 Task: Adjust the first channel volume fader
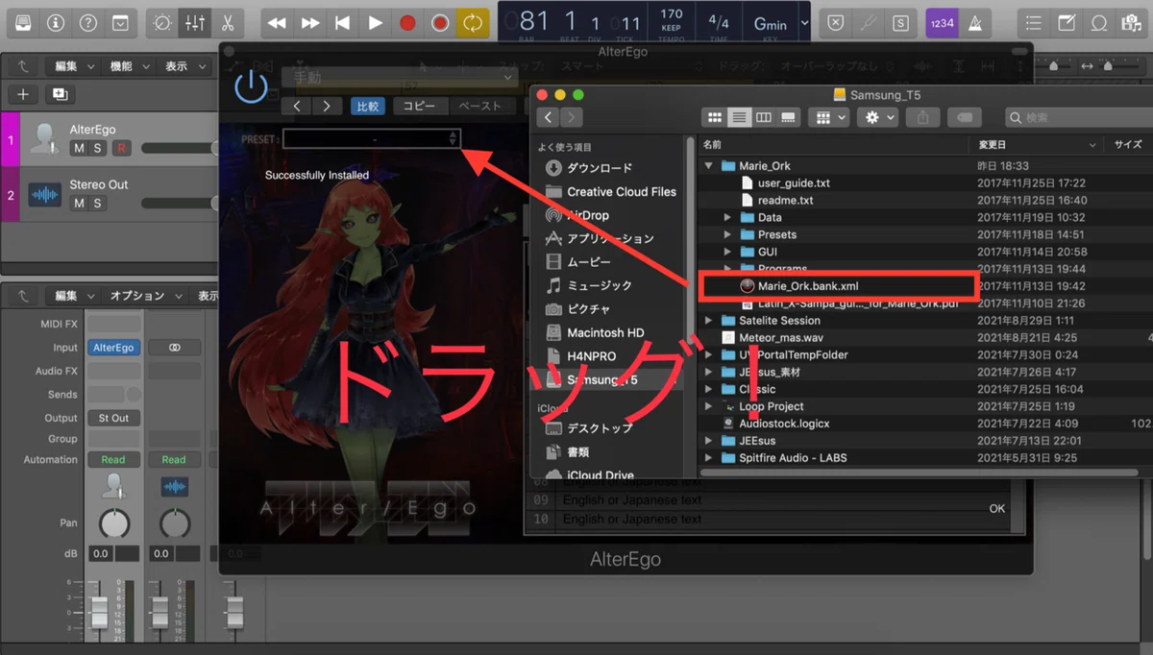pos(99,612)
